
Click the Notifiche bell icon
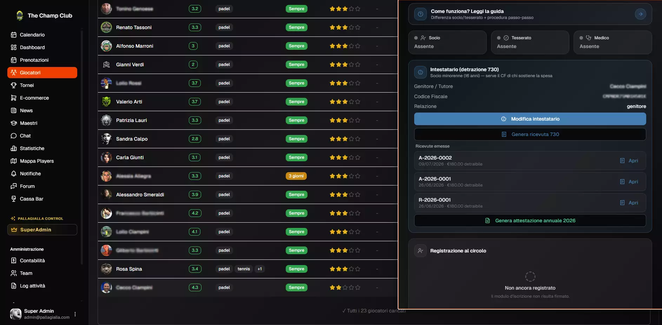14,174
